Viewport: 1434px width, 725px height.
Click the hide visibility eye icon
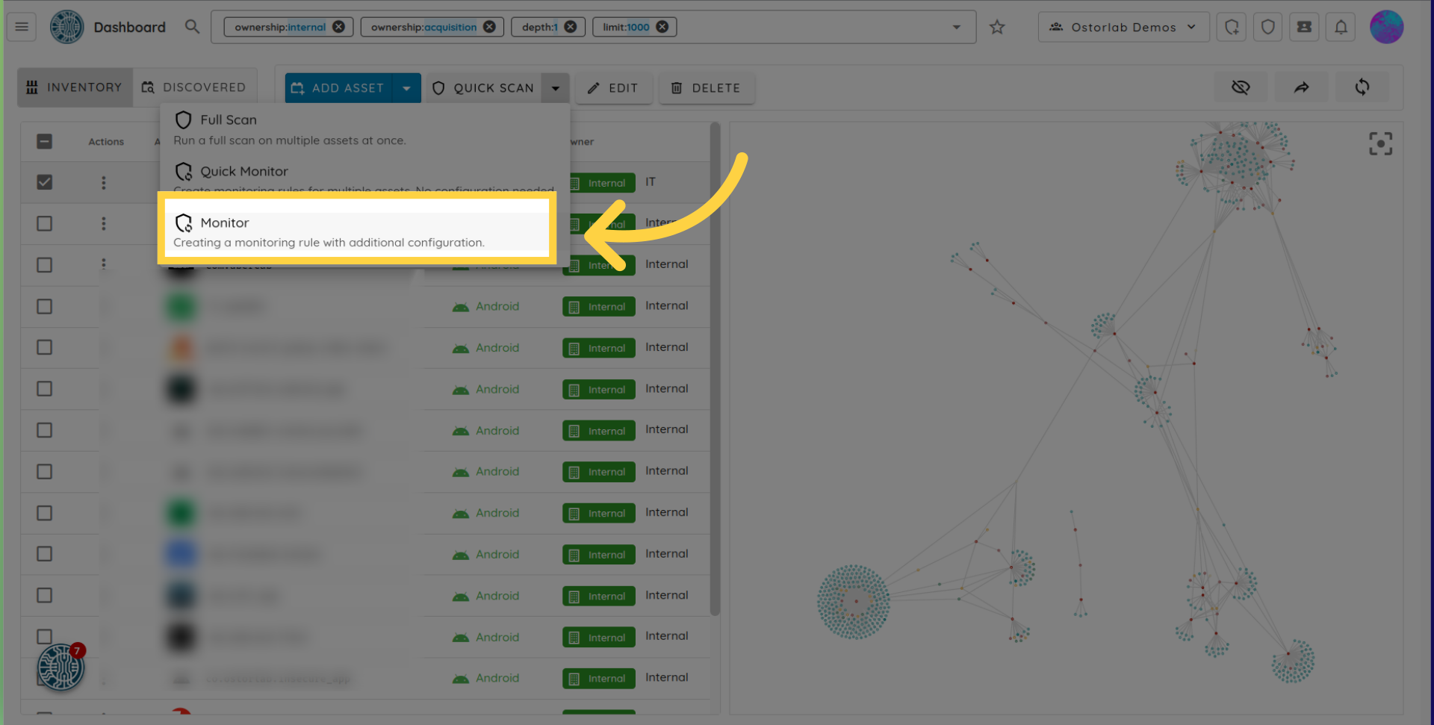(1241, 87)
